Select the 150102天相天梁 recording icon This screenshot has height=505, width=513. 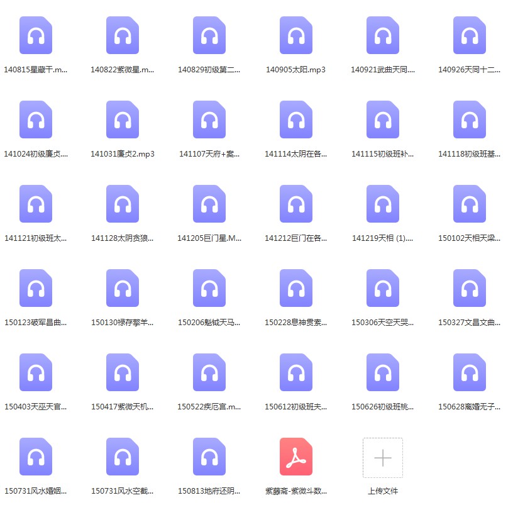click(x=470, y=203)
